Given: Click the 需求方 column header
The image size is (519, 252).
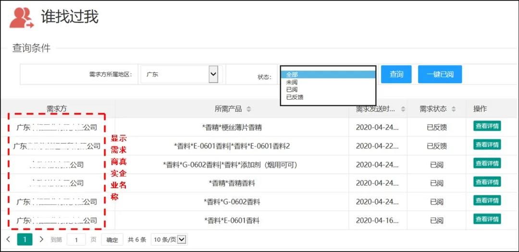Looking at the screenshot, I should [x=57, y=109].
